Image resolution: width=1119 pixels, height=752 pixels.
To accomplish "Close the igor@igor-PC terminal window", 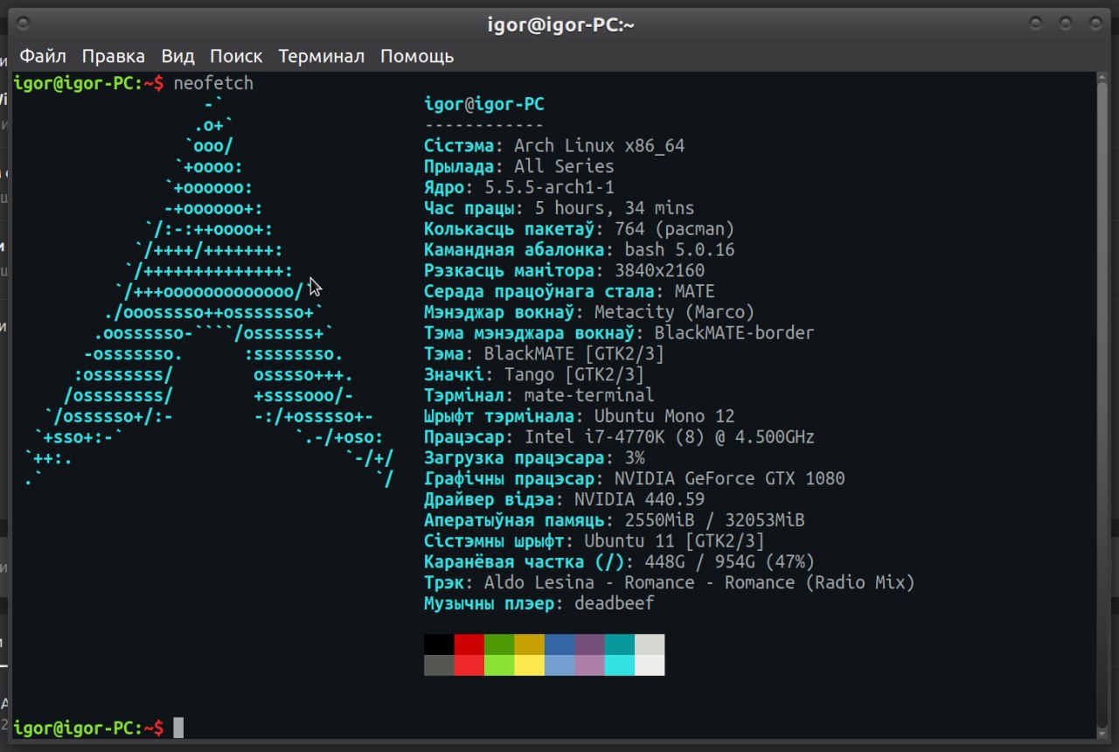I will coord(1095,23).
